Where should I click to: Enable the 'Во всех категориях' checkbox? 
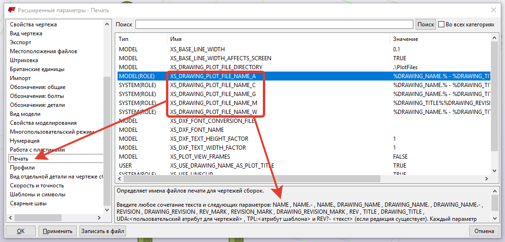(x=442, y=24)
